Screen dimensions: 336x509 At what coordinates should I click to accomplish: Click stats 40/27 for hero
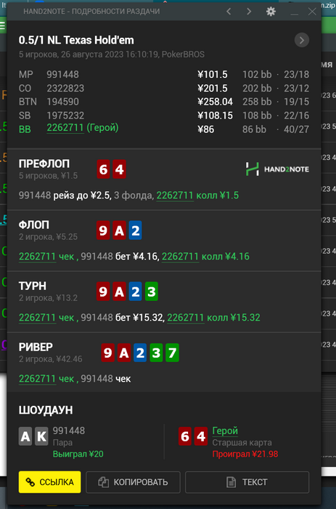coord(296,129)
